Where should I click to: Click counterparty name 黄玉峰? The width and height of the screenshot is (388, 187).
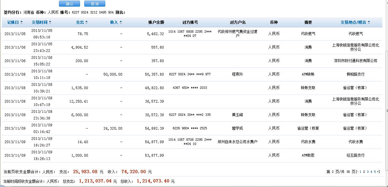point(237,115)
